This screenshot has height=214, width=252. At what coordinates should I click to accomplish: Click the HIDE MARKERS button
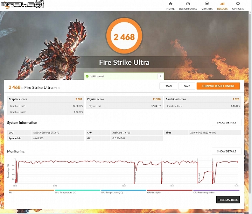tap(228, 200)
